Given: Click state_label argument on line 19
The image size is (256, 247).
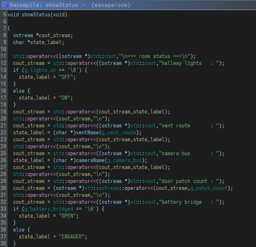Looking at the screenshot, I should (x=149, y=112).
